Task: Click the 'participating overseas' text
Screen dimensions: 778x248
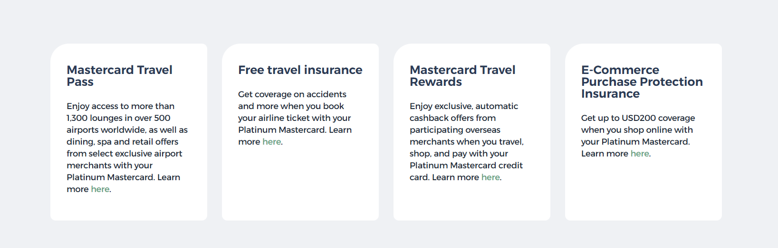Action: pos(455,130)
